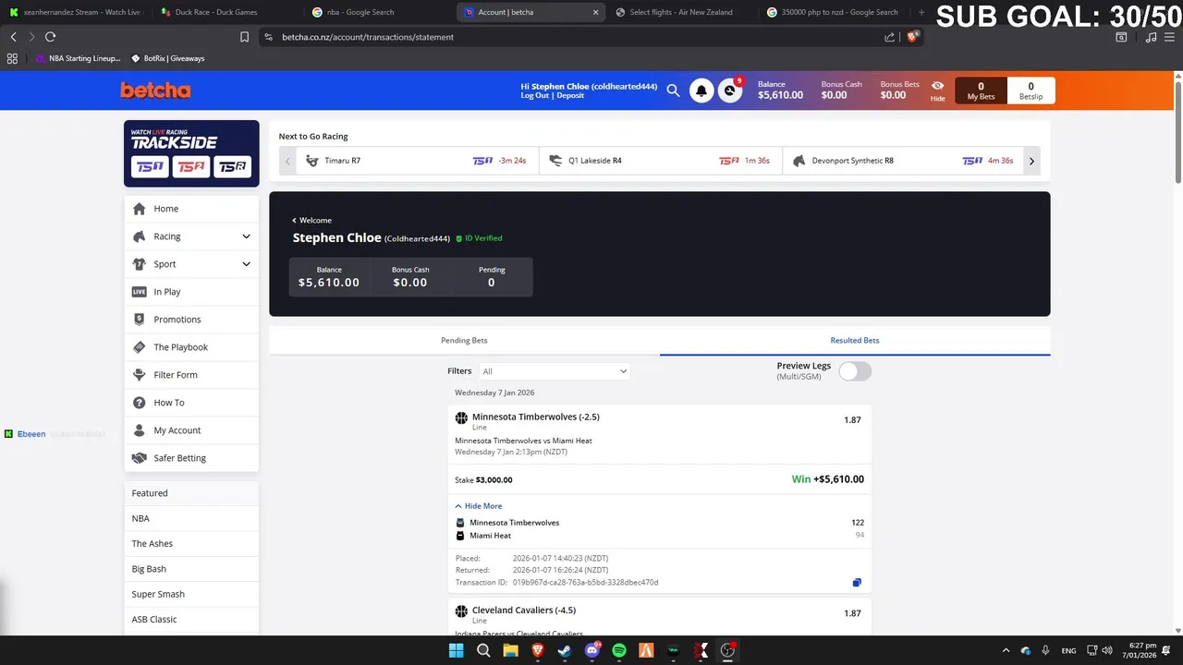
Task: Open the My Bets button
Action: tap(981, 91)
